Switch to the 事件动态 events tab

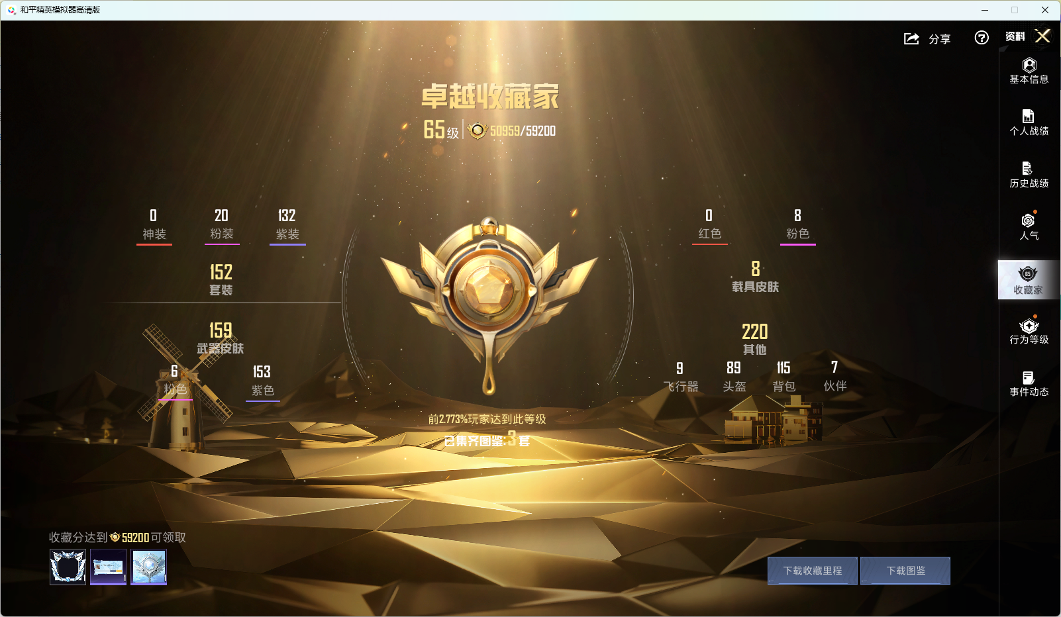pyautogui.click(x=1029, y=383)
